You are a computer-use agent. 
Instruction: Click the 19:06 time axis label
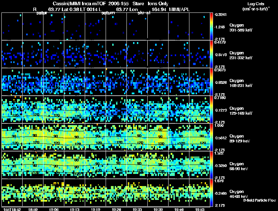point(54,209)
